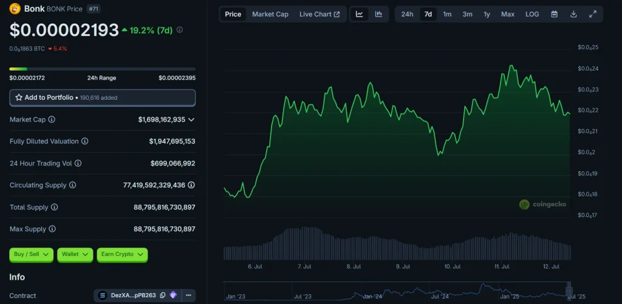Expand chart to fullscreen icon
The width and height of the screenshot is (622, 304).
(593, 14)
